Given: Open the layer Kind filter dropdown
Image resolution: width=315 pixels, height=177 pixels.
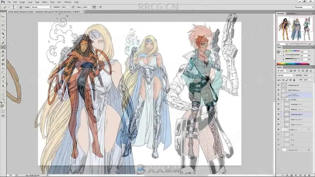Looking at the screenshot, I should click(x=283, y=71).
